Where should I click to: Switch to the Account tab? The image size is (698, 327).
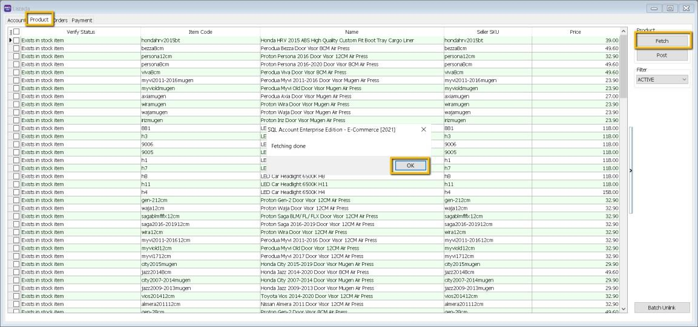click(x=16, y=20)
